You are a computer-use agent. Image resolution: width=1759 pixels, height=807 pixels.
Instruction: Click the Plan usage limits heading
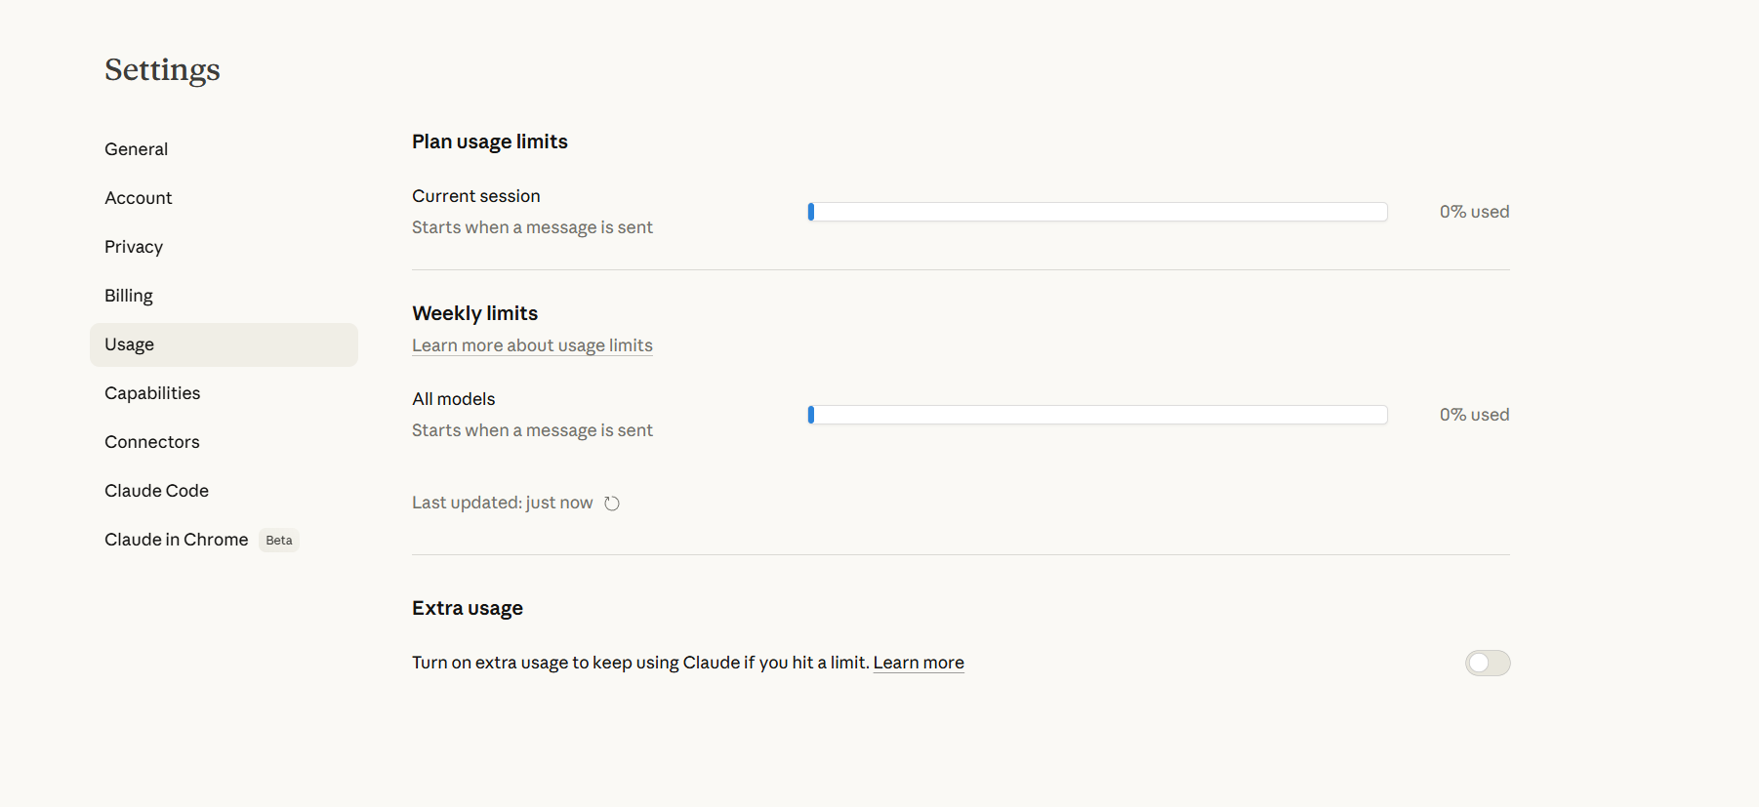[x=490, y=141]
